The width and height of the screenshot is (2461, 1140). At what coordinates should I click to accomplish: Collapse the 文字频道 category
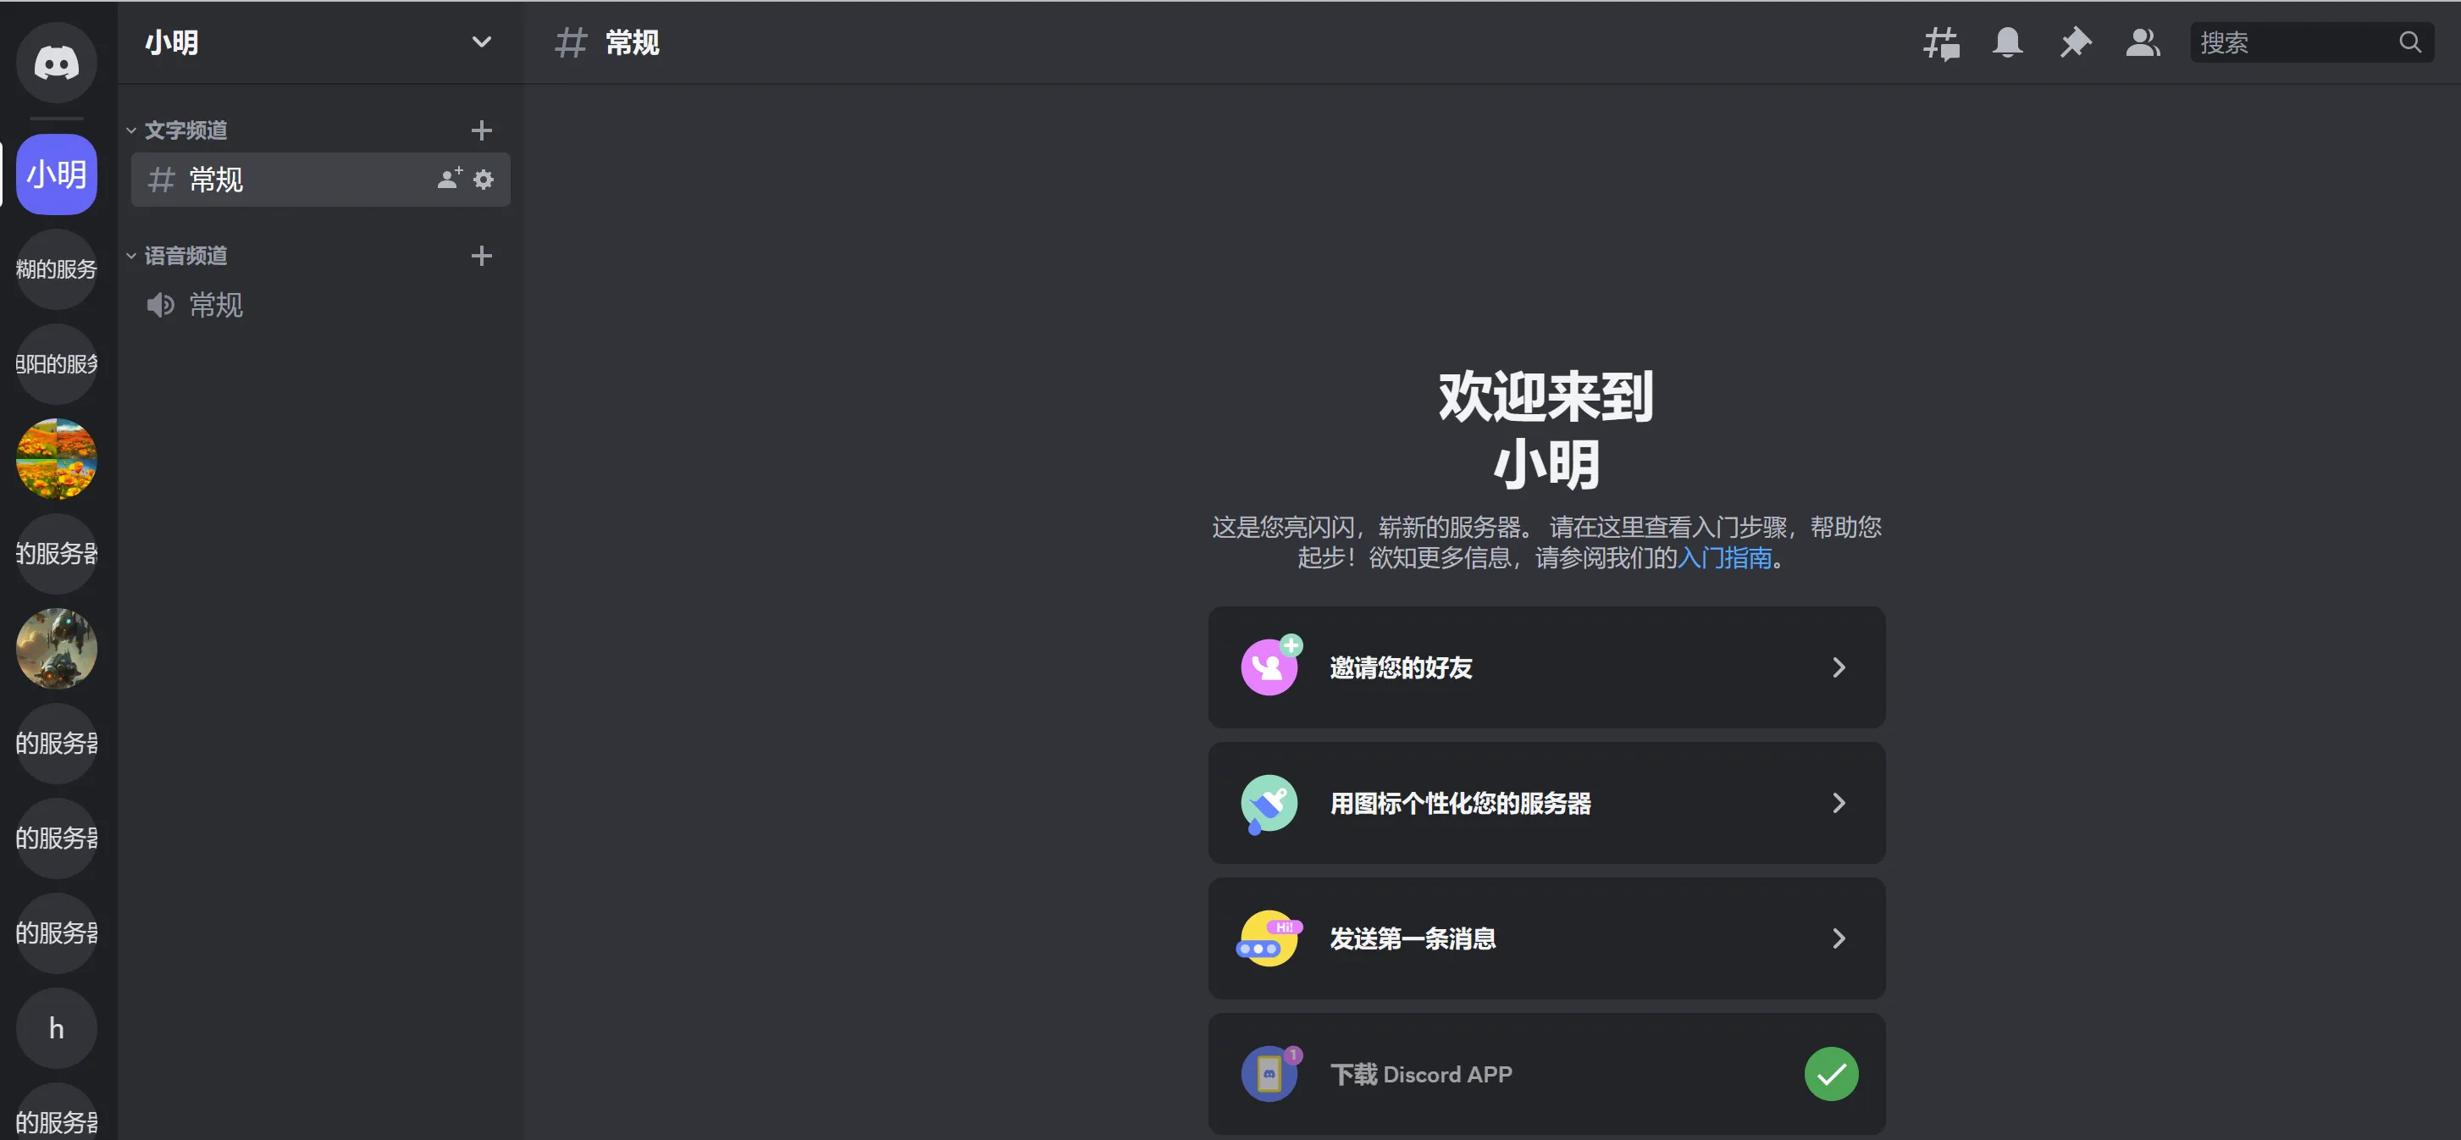(x=186, y=130)
